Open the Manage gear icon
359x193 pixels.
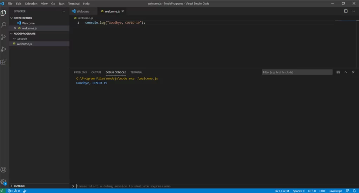click(x=4, y=182)
